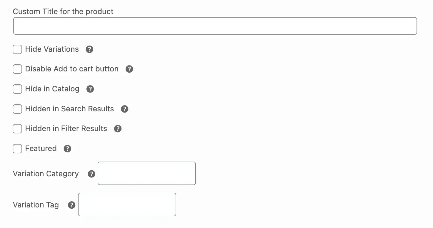This screenshot has height=228, width=433.
Task: Click the help icon for Hidden in Filter Results
Action: tap(118, 129)
